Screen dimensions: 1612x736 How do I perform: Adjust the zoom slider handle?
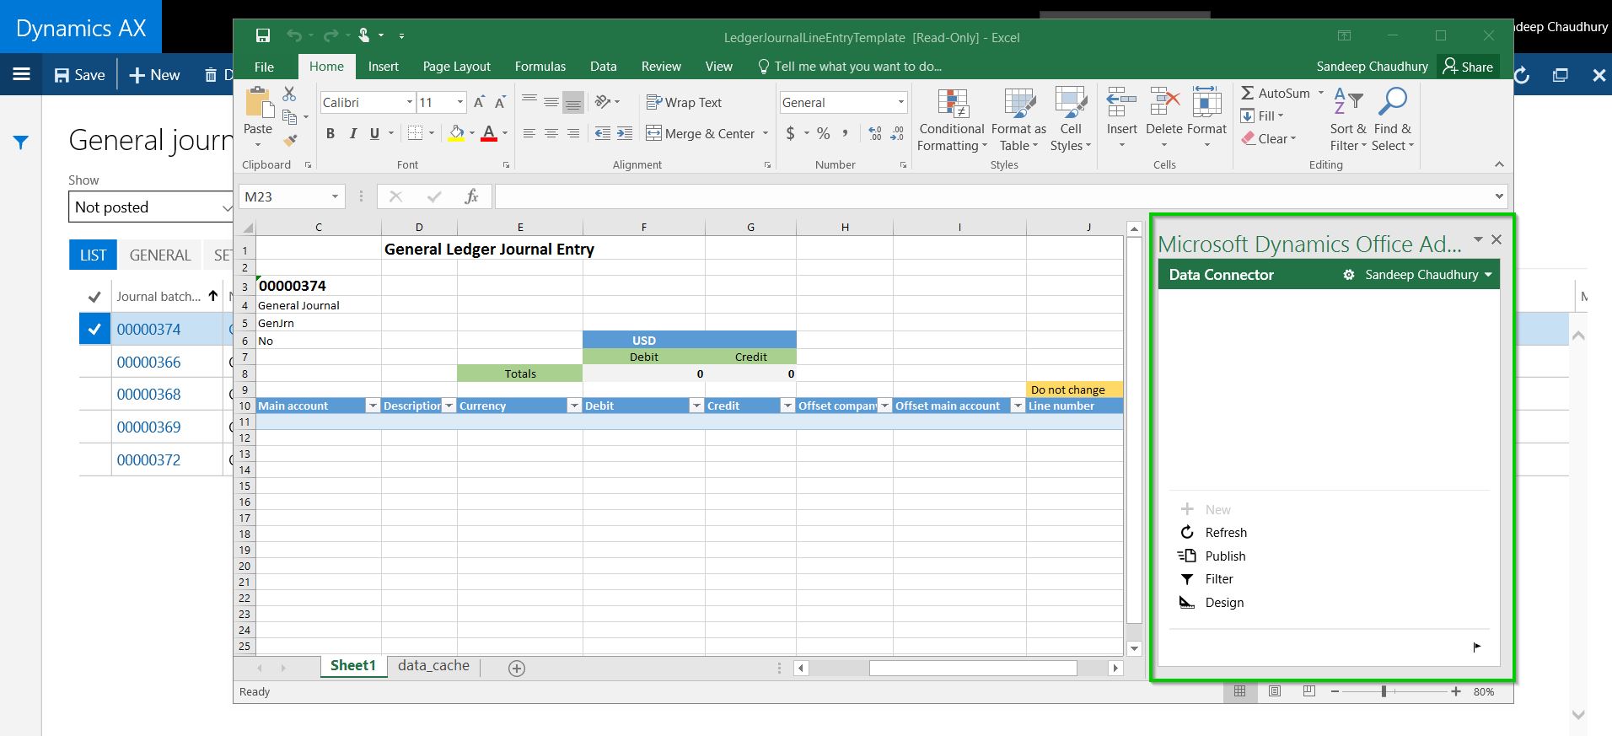coord(1384,691)
